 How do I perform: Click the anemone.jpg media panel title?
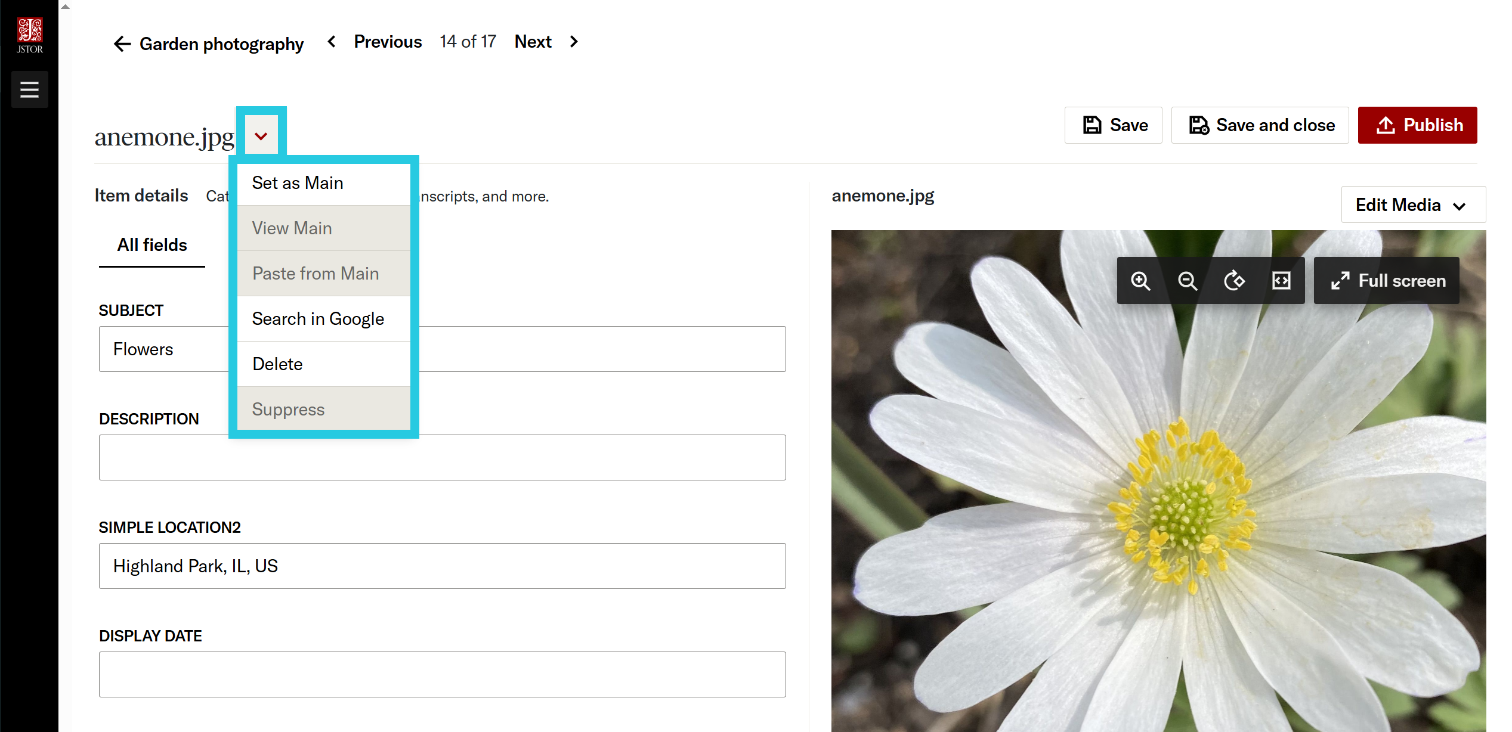tap(883, 196)
